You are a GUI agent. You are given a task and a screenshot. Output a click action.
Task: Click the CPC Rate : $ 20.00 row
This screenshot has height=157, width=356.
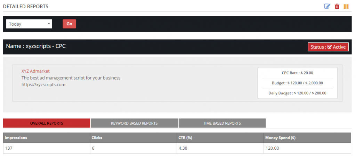(x=298, y=73)
